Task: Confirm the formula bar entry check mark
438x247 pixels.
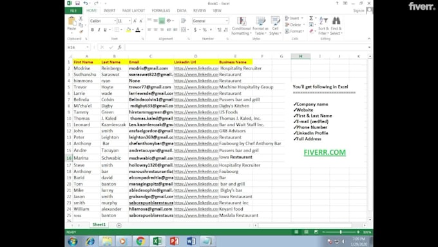Action: click(111, 47)
